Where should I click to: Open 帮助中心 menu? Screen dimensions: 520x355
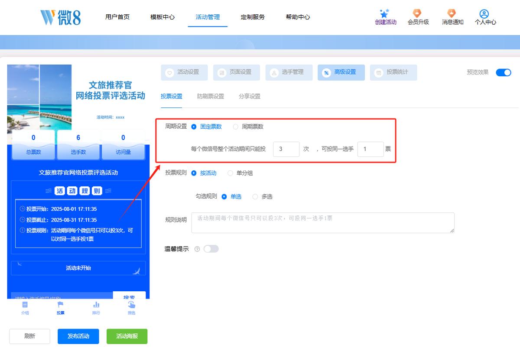298,17
